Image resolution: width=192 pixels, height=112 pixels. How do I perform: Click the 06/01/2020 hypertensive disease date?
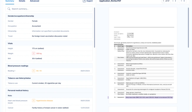pos(85,101)
